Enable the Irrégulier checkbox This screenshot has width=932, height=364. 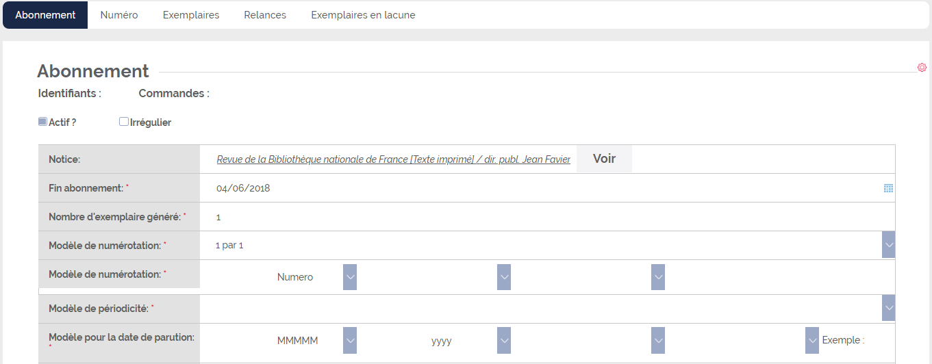tap(124, 122)
